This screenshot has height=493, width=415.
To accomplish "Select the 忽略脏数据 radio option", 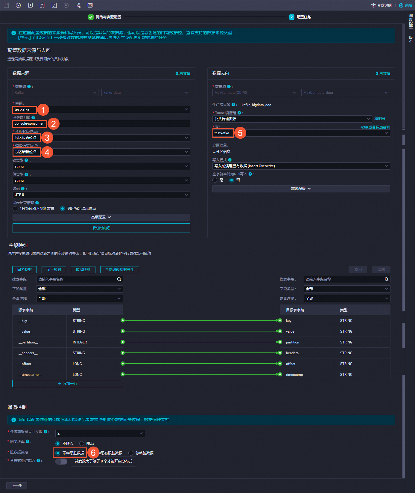I will coord(131,453).
